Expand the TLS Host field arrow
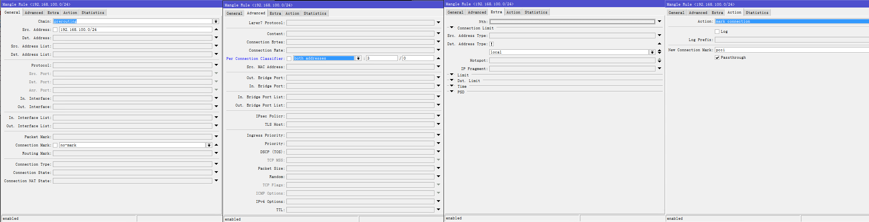 click(x=438, y=124)
